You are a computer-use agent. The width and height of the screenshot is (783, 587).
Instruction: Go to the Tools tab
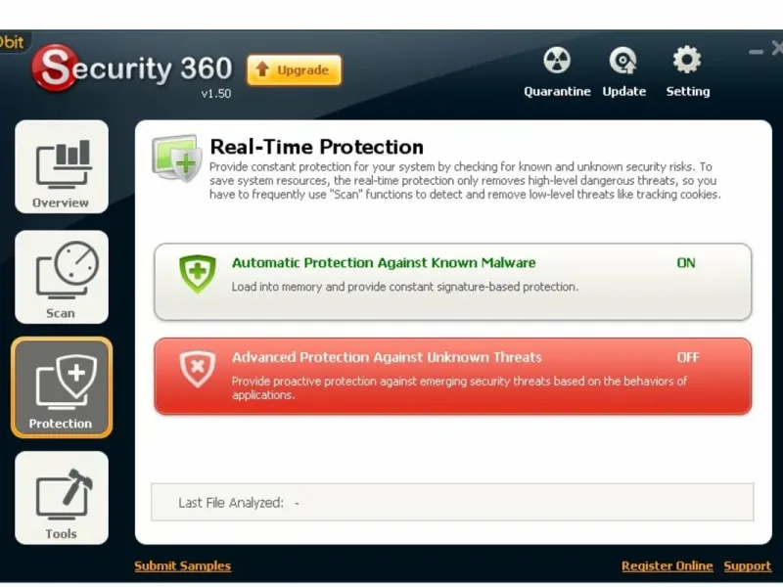(61, 498)
